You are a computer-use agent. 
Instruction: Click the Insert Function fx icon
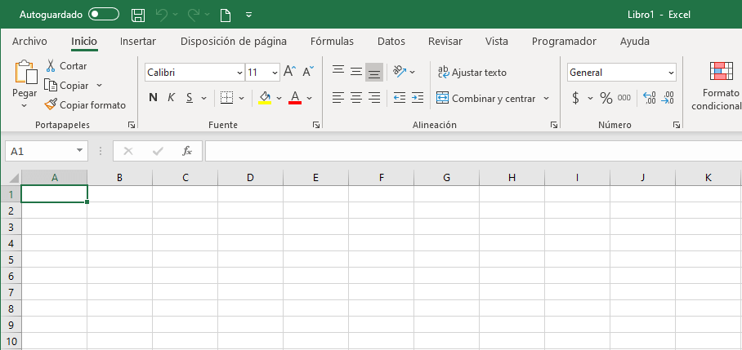187,151
